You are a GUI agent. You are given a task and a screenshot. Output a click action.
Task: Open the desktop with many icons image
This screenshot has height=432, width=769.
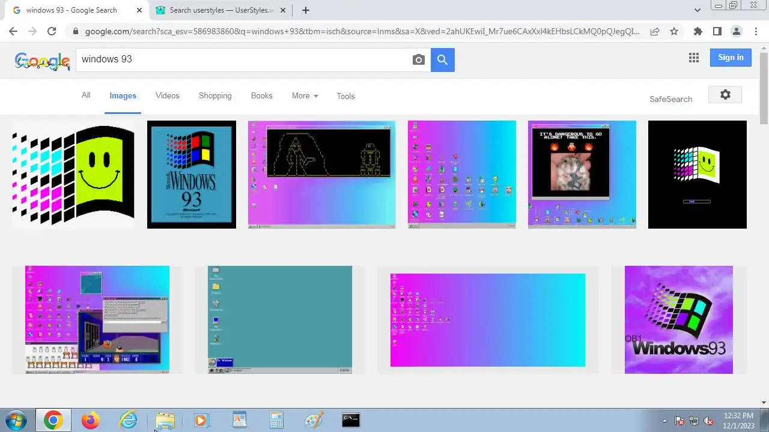[461, 175]
